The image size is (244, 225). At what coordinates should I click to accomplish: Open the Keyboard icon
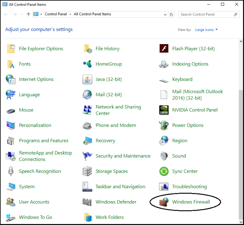tap(164, 81)
